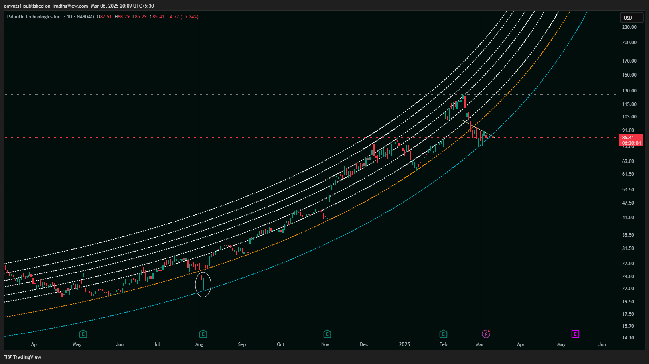Select the short white trendline near March candles

tap(479, 129)
